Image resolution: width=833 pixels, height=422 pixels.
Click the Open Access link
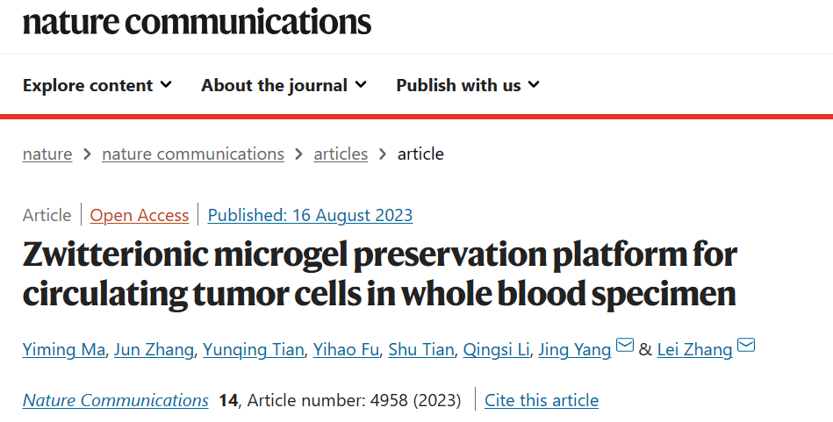(140, 215)
